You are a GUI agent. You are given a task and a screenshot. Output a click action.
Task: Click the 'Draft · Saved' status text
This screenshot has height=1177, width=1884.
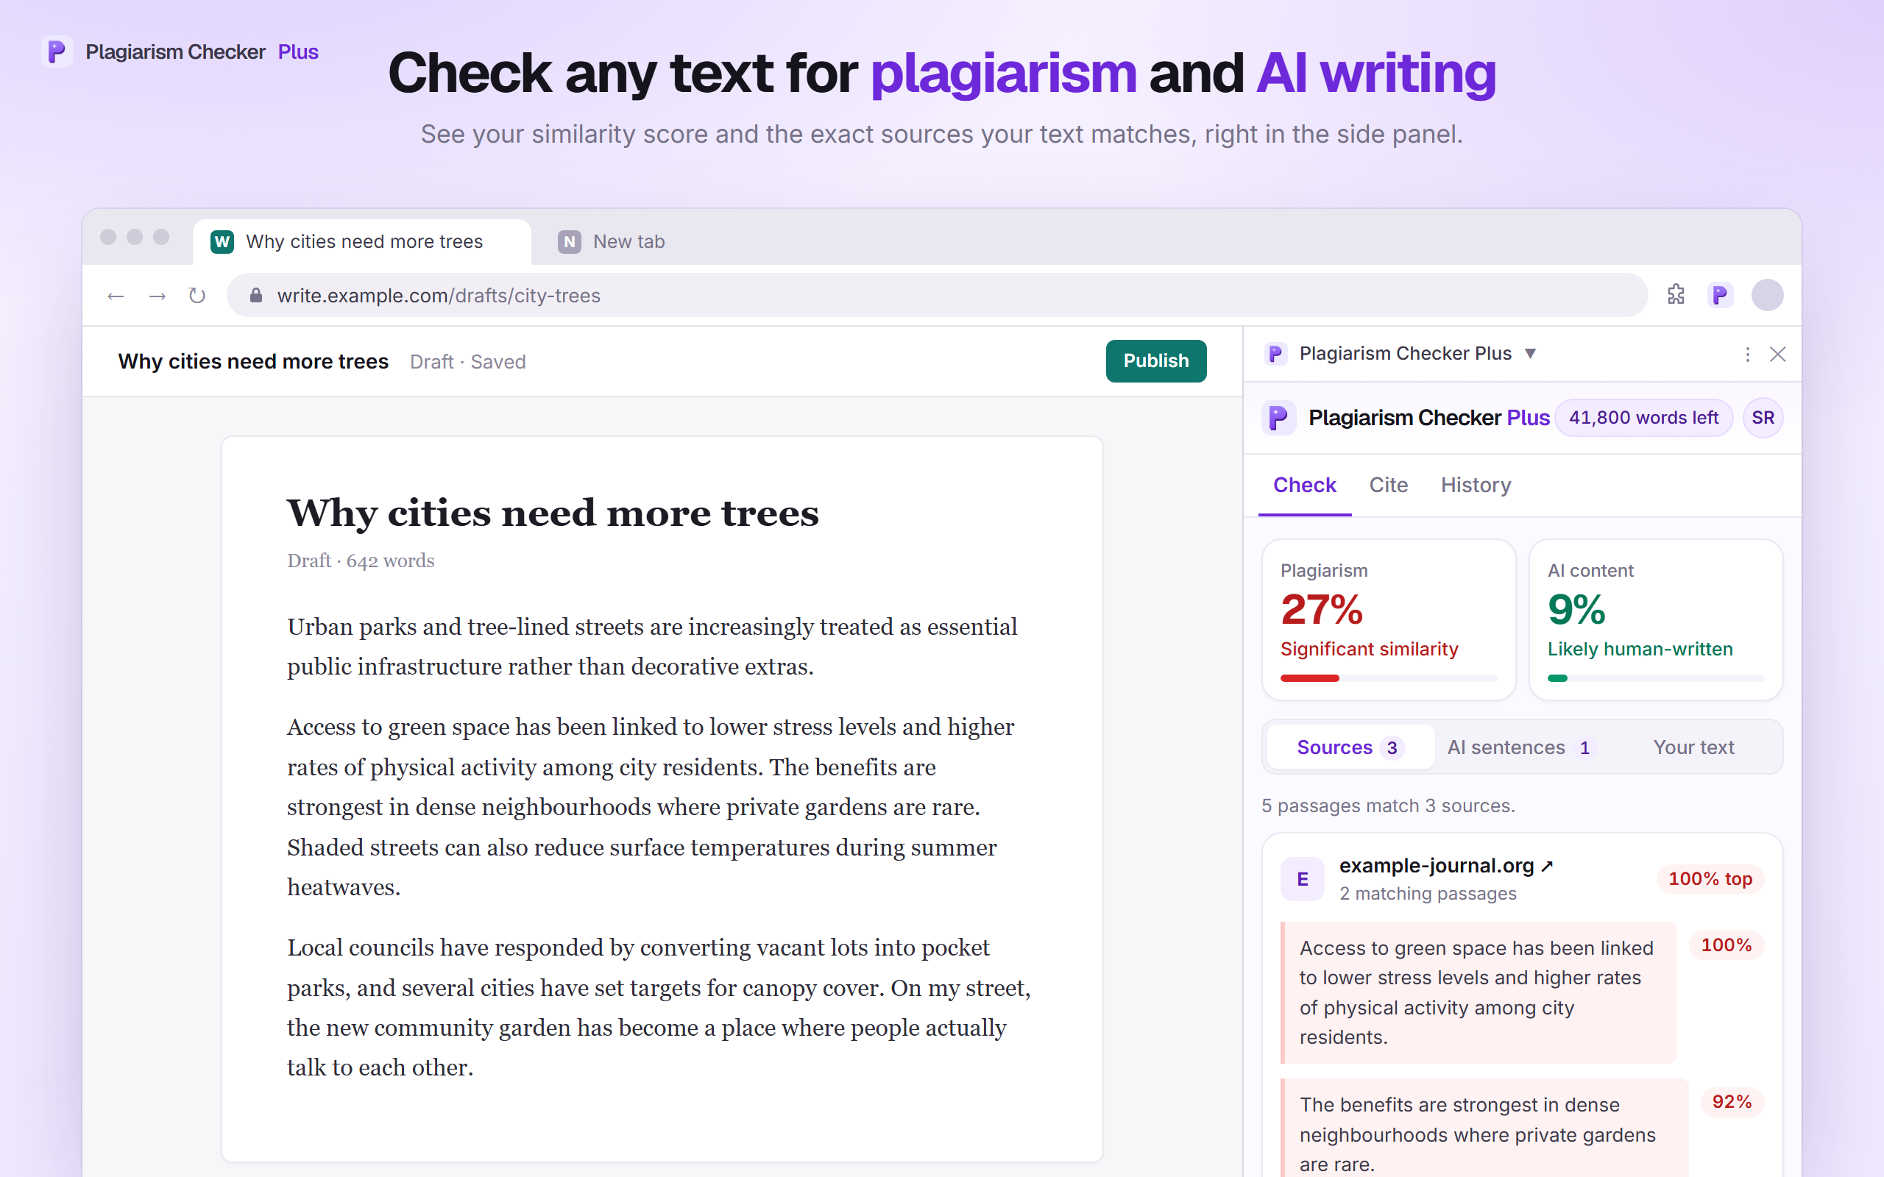coord(468,362)
